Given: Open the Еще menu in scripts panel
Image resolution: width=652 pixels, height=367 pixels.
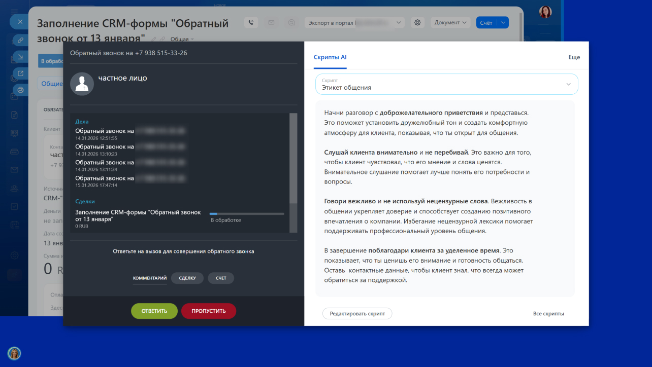Looking at the screenshot, I should click(574, 57).
